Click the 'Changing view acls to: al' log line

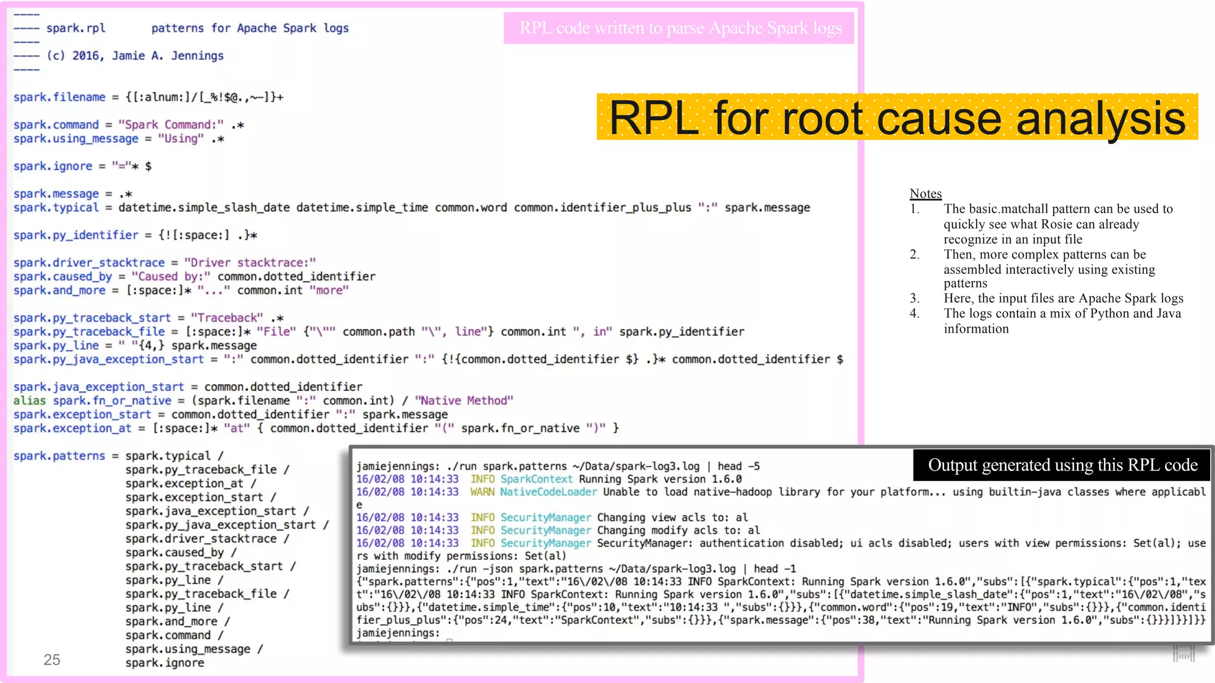coord(552,518)
